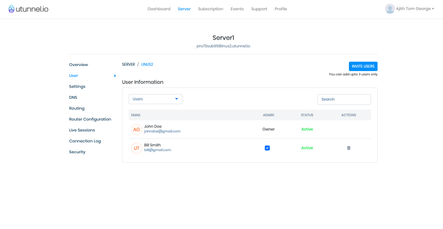Open Live Sessions in the sidebar
Screen dimensions: 443x229
(x=82, y=130)
